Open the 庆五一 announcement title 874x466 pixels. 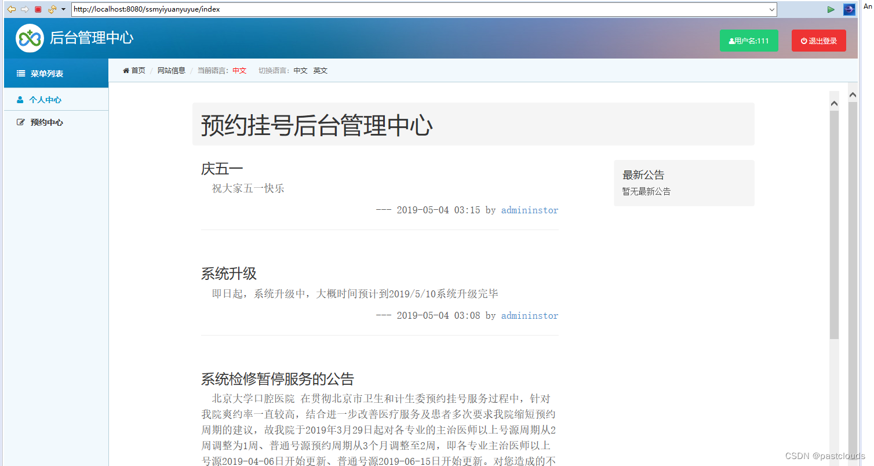pos(222,169)
